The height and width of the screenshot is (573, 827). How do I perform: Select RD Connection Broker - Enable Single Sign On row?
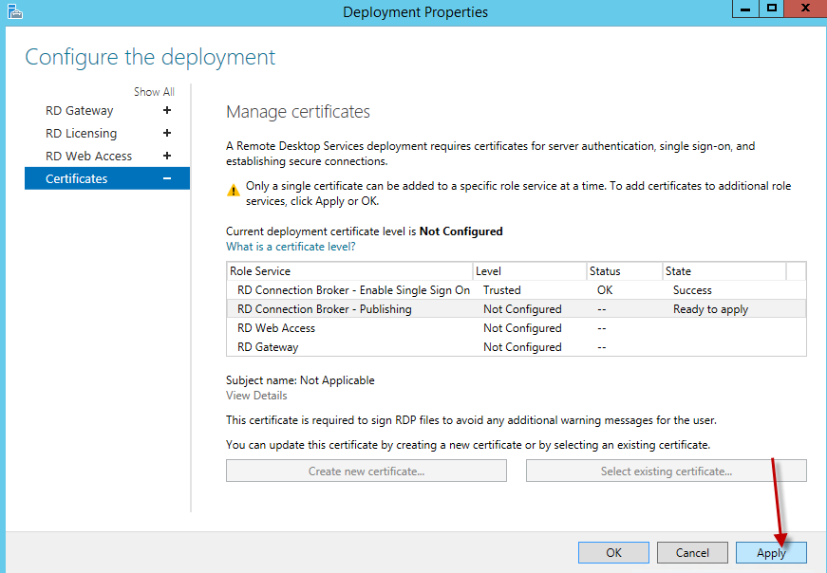(353, 290)
